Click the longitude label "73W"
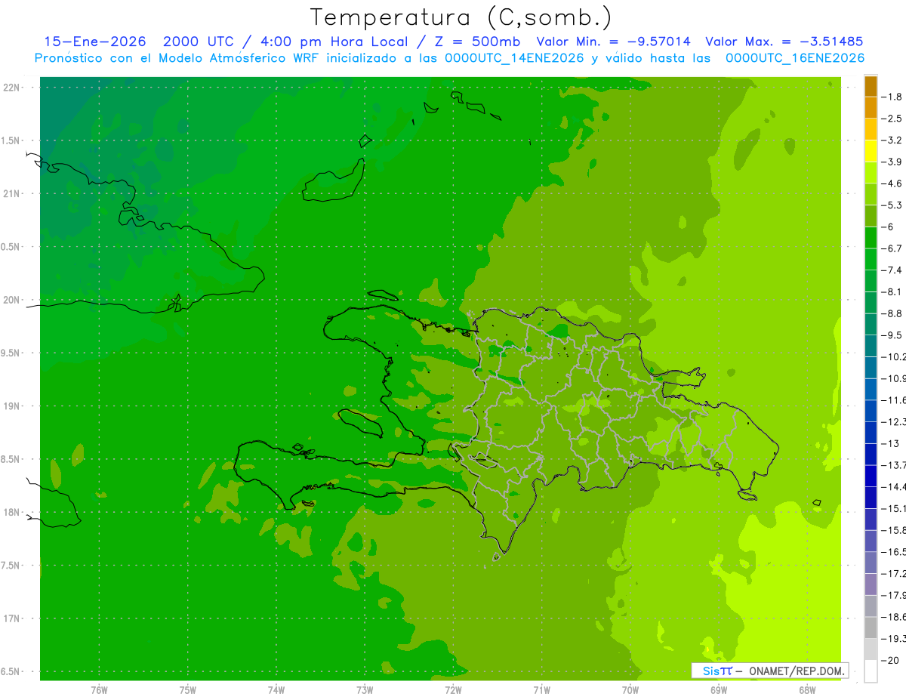The height and width of the screenshot is (700, 906). click(365, 691)
